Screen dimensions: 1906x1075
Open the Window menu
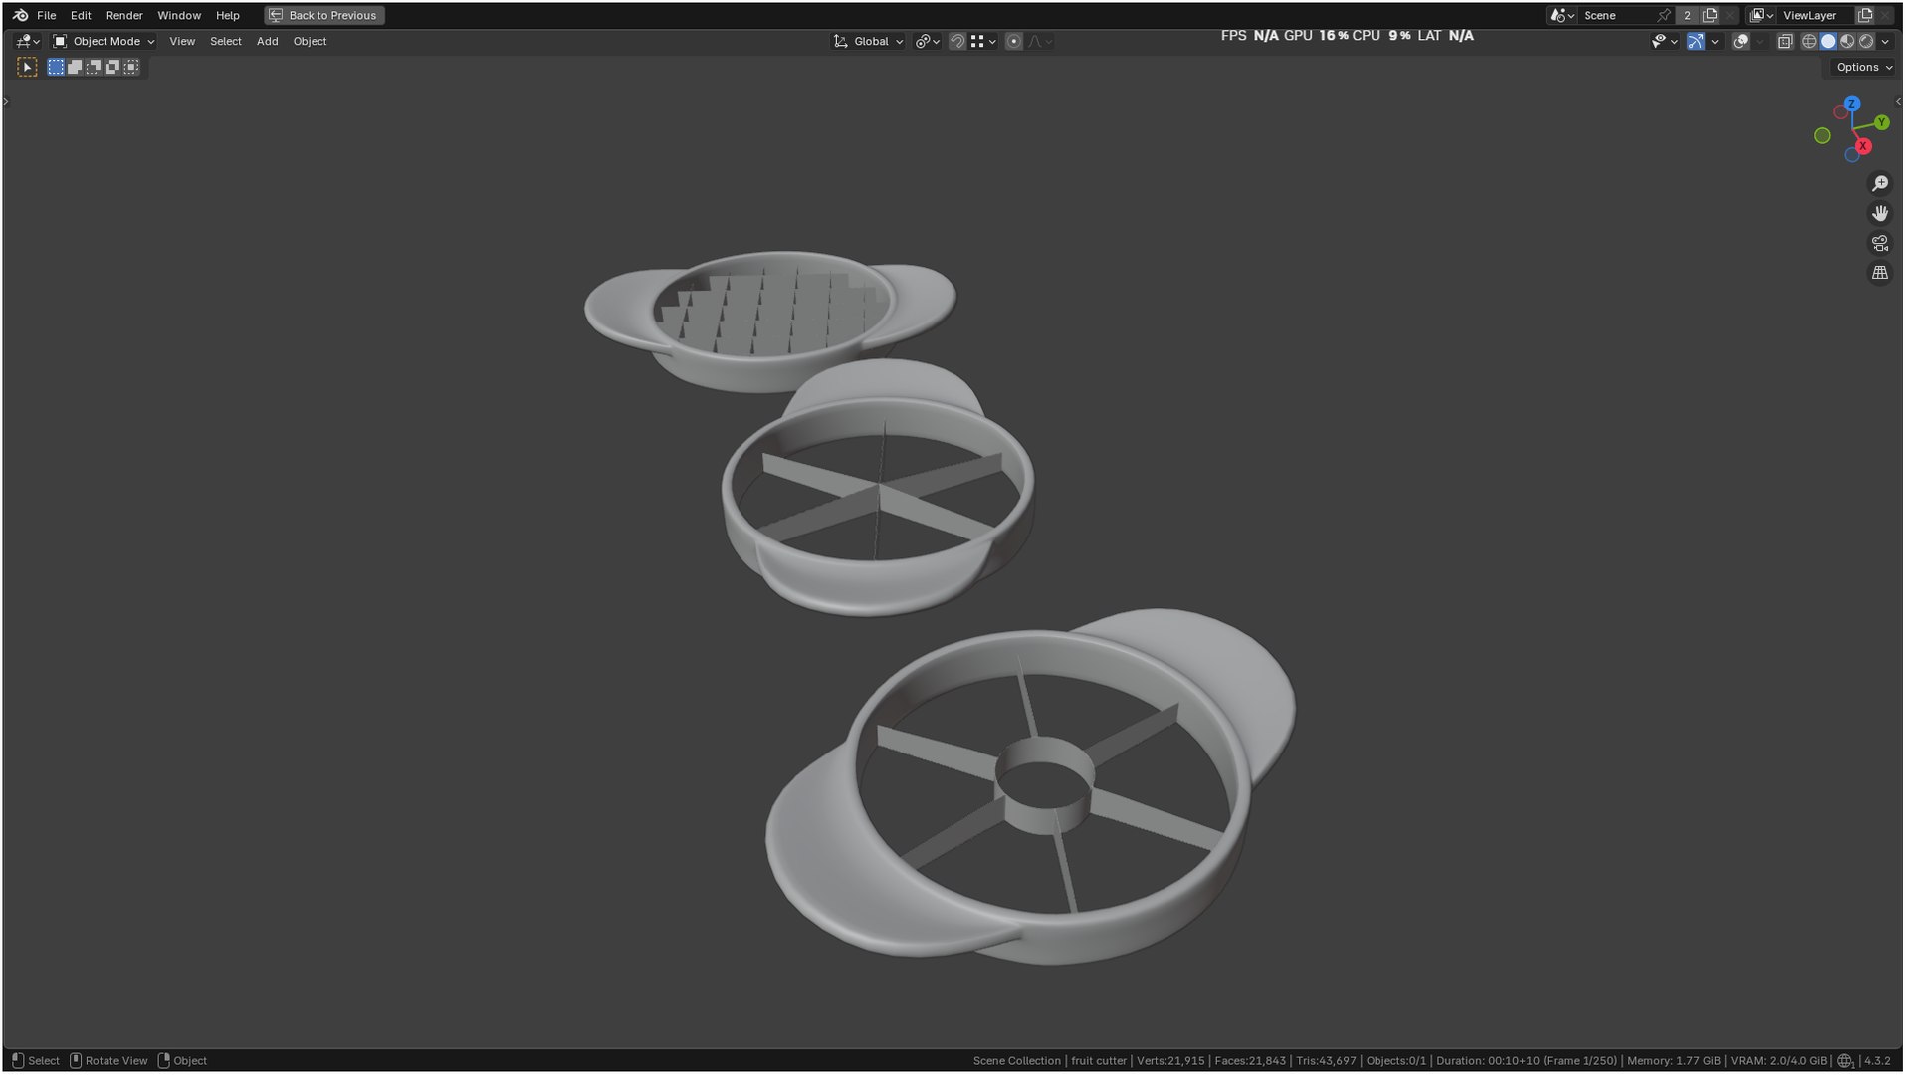coord(179,15)
